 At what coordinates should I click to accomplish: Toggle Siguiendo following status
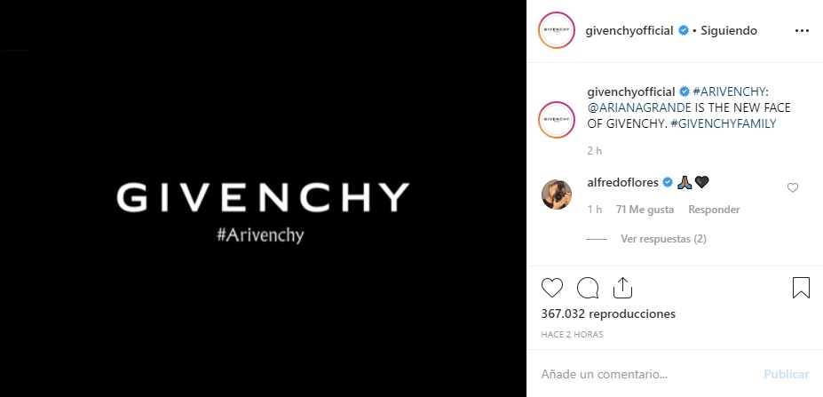pos(729,30)
